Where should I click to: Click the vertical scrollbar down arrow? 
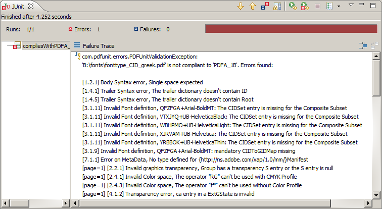377,195
